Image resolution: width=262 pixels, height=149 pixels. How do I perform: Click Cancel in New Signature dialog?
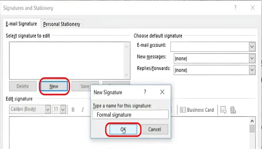click(154, 129)
